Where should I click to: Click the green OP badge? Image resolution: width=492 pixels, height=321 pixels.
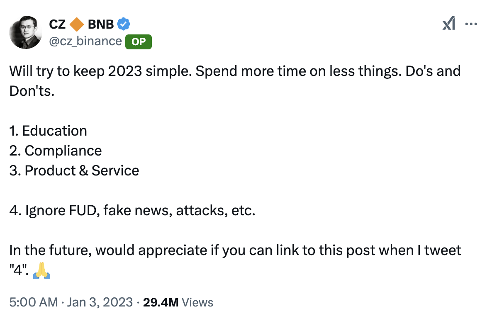click(x=139, y=42)
